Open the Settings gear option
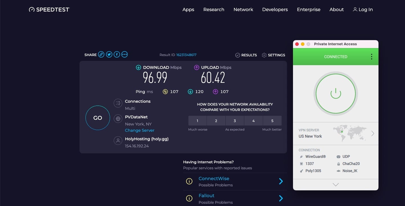Viewport: 405px width, 206px height. coord(273,55)
